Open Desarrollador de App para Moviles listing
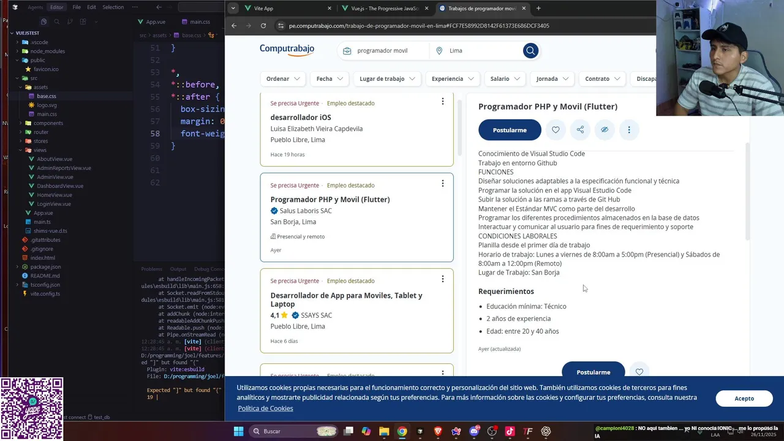 coord(346,300)
